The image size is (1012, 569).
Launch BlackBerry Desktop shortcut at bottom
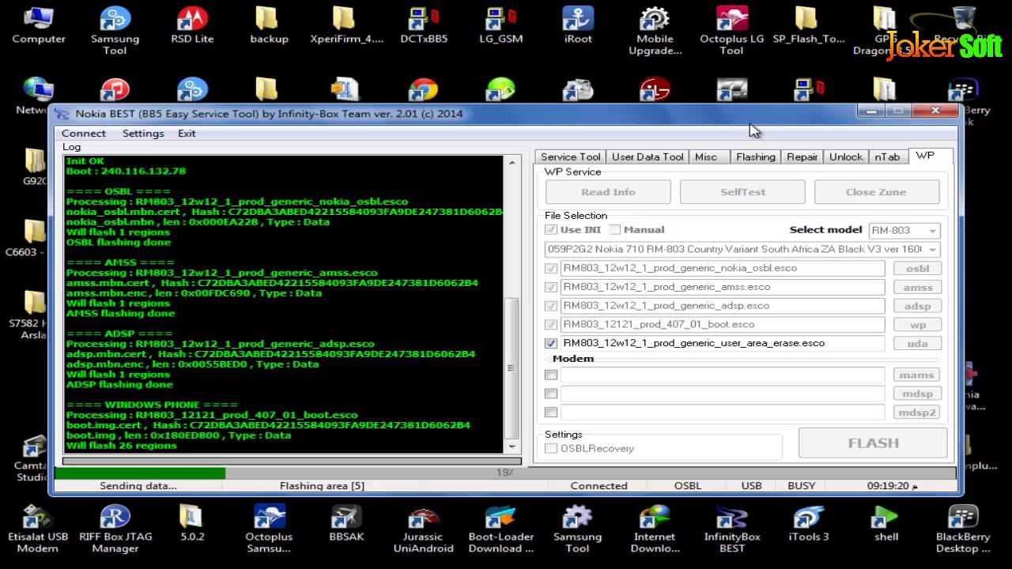click(x=963, y=528)
